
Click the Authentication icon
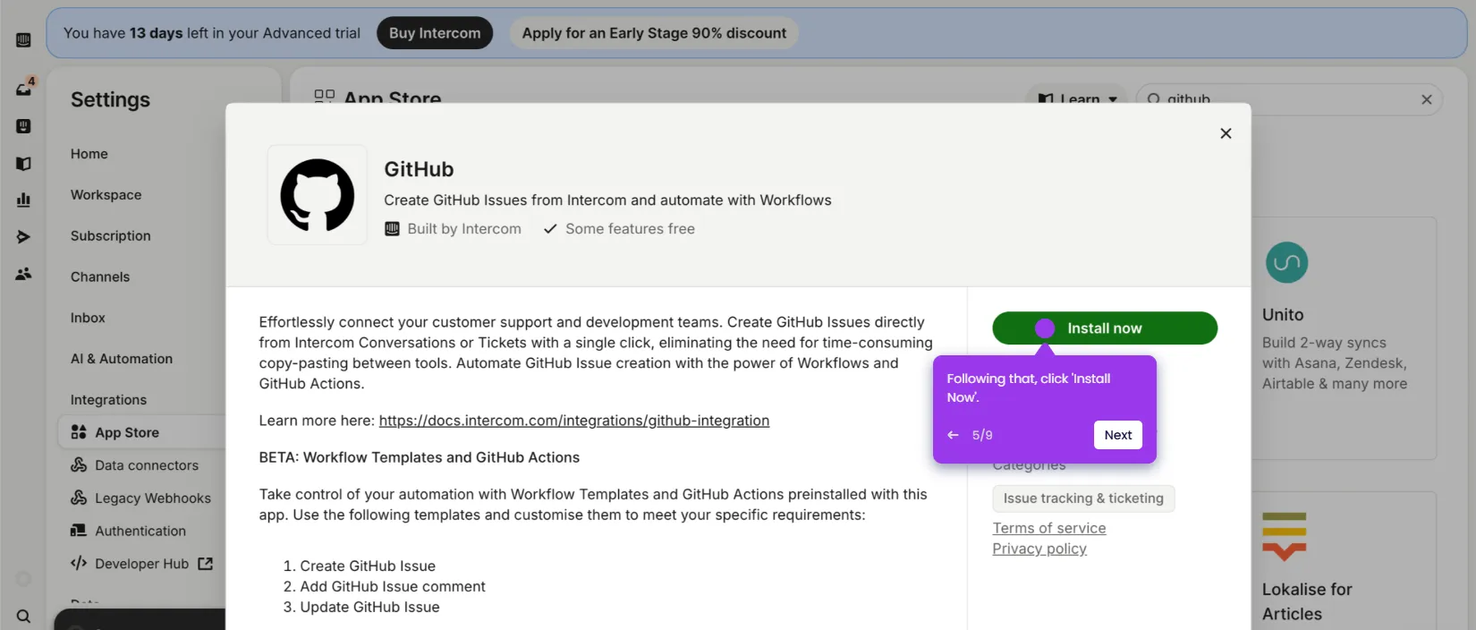pos(79,531)
